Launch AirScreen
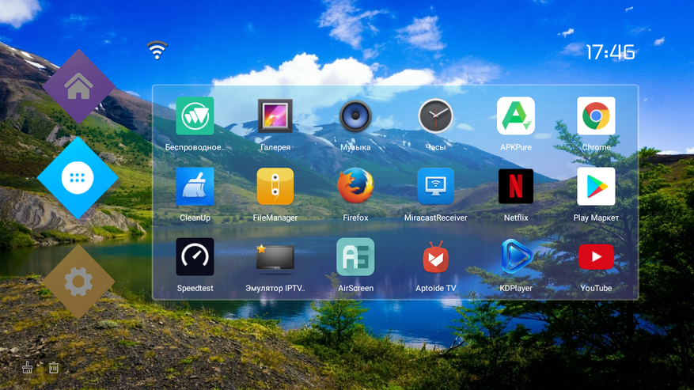694x390 pixels. [x=355, y=257]
